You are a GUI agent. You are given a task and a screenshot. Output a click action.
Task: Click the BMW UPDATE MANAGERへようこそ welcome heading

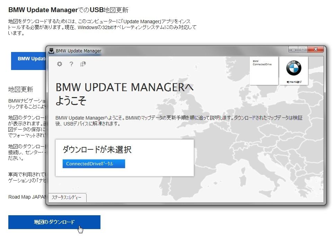125,94
